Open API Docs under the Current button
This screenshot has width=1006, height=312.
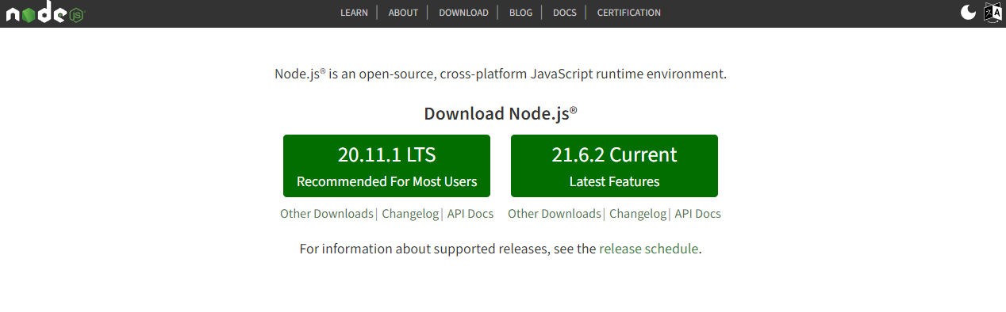pyautogui.click(x=698, y=214)
